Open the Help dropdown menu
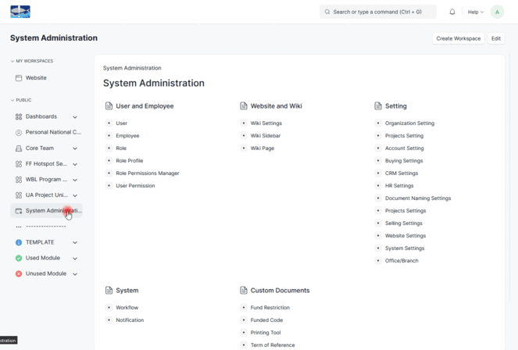This screenshot has height=350, width=518. point(475,12)
